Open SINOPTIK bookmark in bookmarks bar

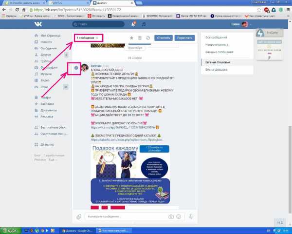[x=158, y=16]
